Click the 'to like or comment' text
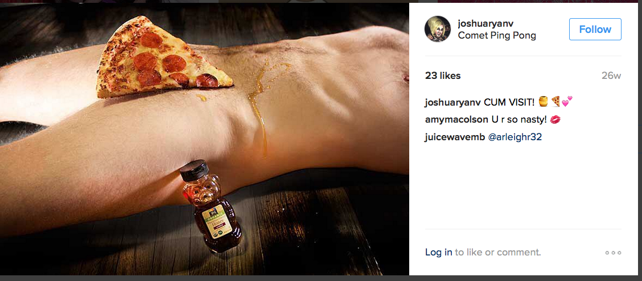Image resolution: width=642 pixels, height=281 pixels. tap(498, 253)
